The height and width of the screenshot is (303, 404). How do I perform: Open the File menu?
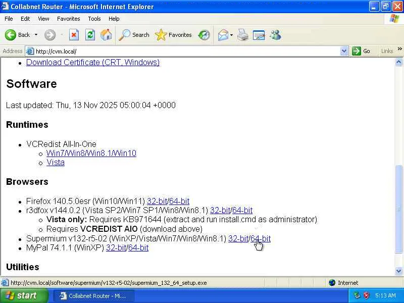pos(9,19)
